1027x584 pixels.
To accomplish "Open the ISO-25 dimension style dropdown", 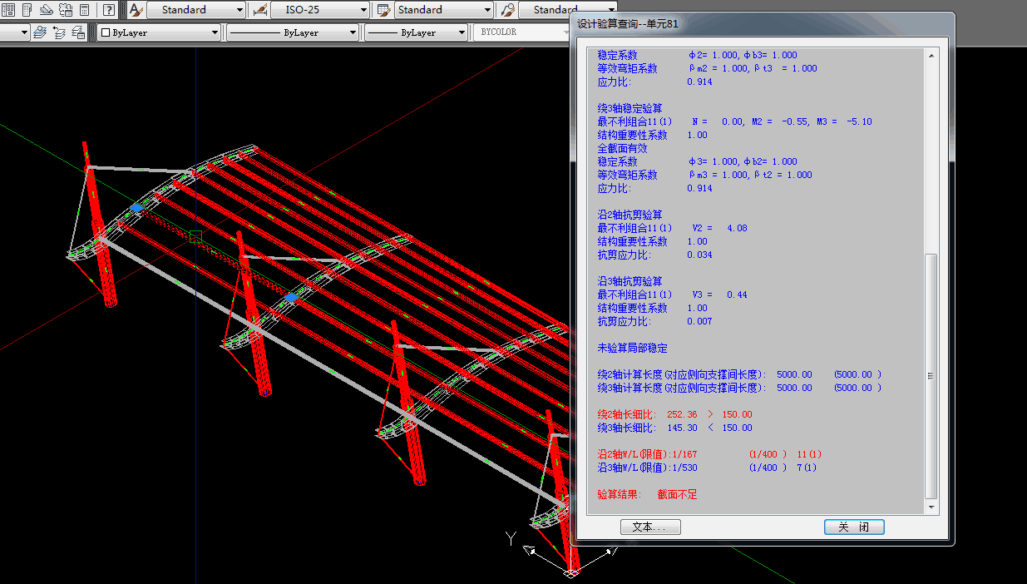I will coord(320,10).
